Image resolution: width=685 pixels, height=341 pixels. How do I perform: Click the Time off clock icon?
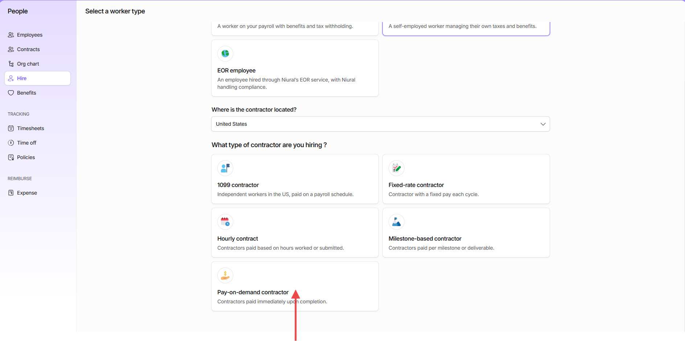[x=11, y=143]
